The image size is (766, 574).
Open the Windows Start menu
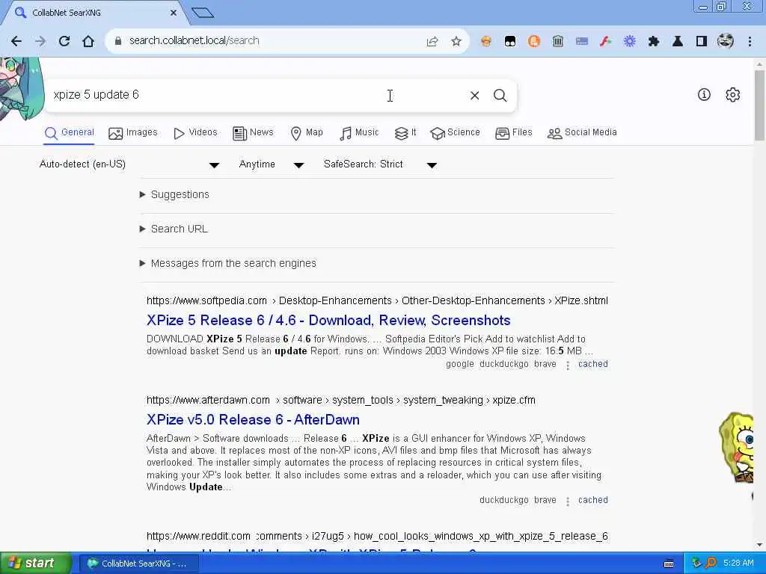click(36, 564)
